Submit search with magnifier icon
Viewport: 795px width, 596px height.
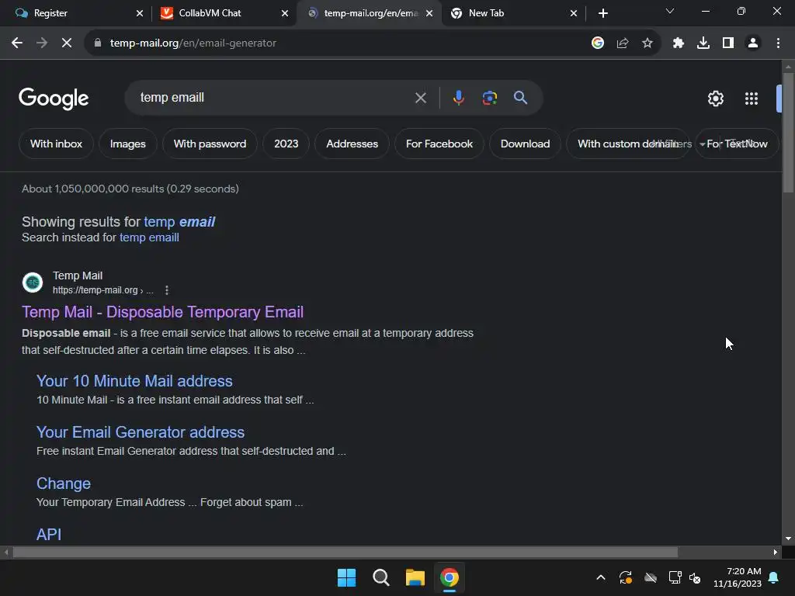coord(520,98)
